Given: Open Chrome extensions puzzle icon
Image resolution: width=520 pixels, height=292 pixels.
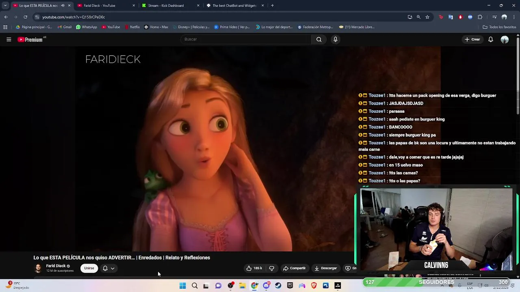Looking at the screenshot, I should (480, 17).
